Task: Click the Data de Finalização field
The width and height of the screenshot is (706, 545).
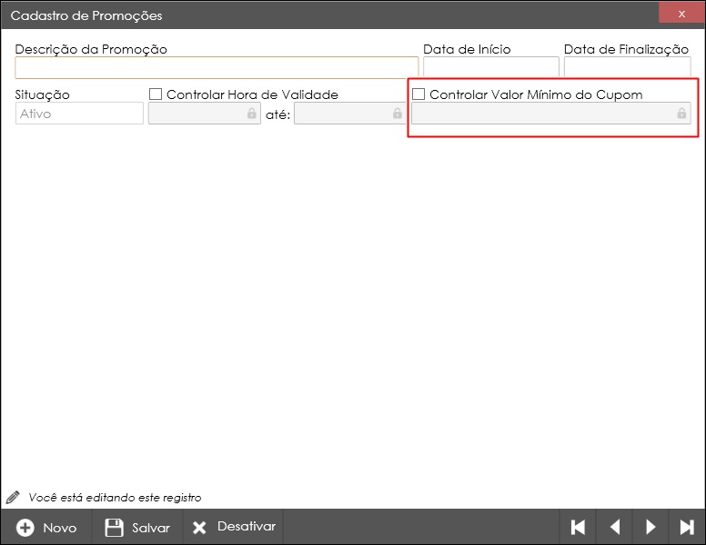Action: 627,67
